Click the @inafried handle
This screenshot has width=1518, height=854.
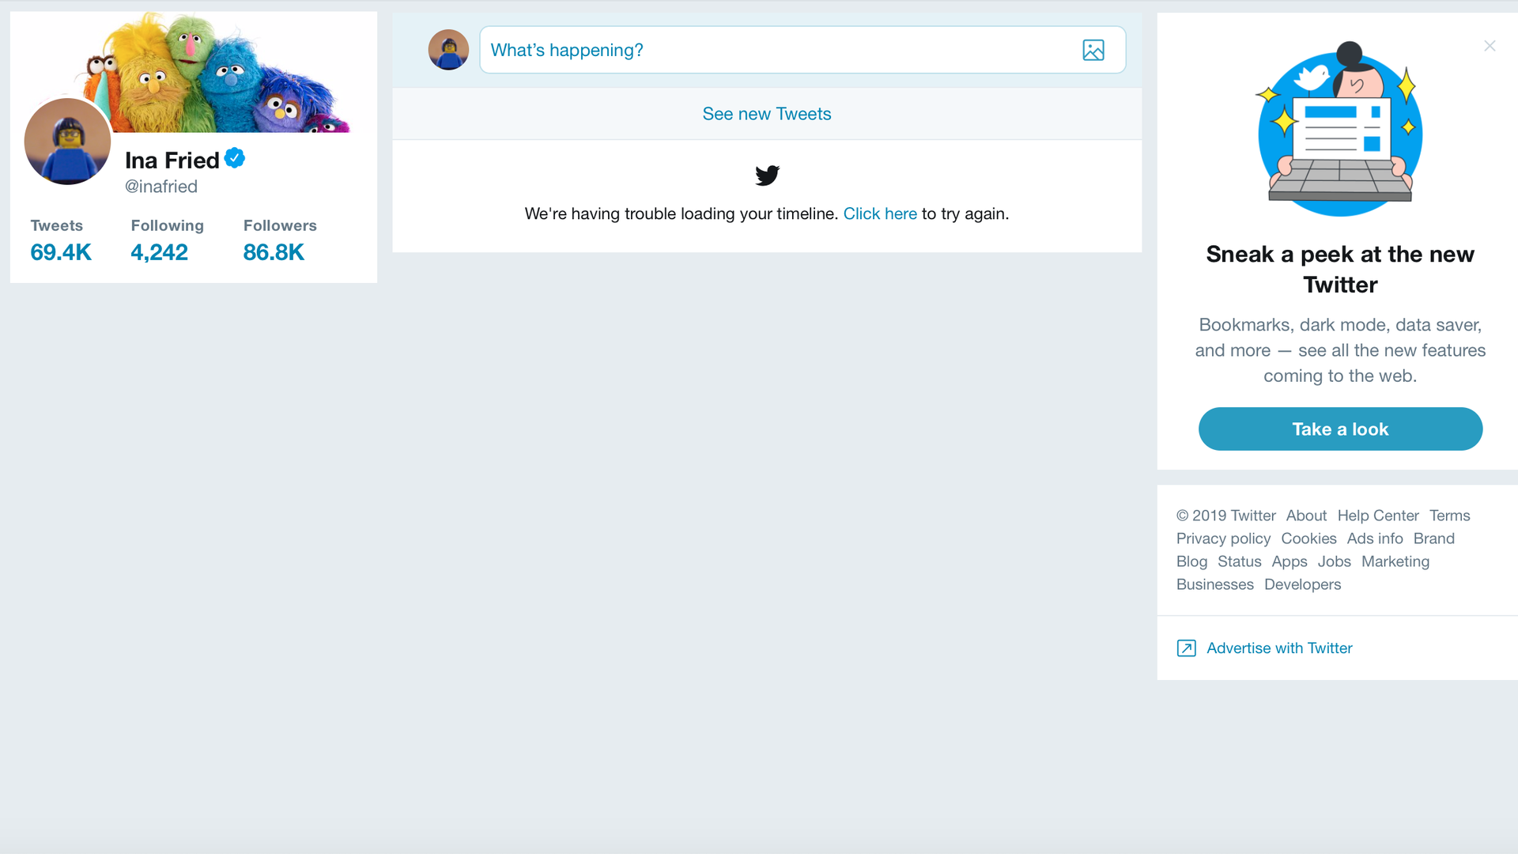161,187
